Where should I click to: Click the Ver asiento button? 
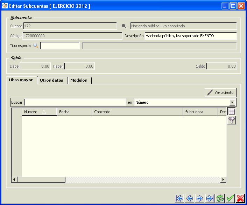point(220,93)
